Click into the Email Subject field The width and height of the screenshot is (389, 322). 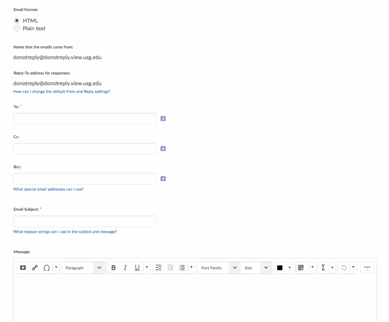coord(84,221)
